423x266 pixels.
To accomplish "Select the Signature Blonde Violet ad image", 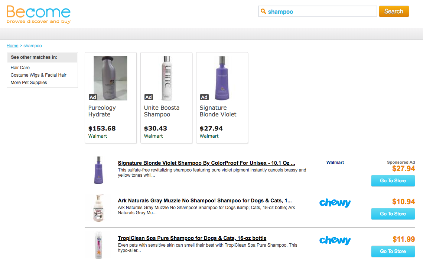I will 222,78.
